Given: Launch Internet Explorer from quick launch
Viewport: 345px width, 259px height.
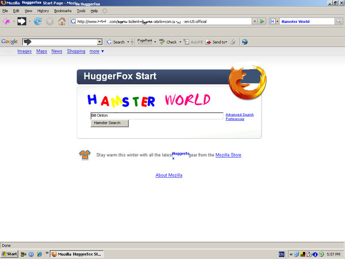Looking at the screenshot, I should click(39, 254).
